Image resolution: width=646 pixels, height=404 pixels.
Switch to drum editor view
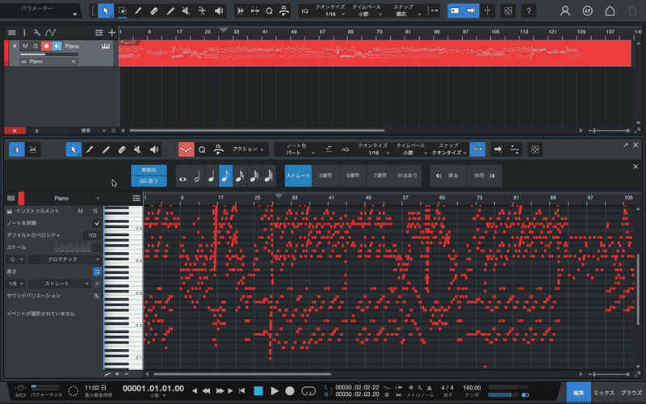(x=32, y=149)
